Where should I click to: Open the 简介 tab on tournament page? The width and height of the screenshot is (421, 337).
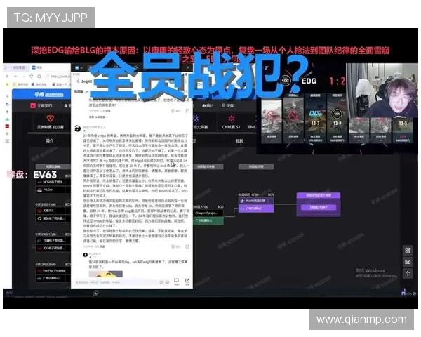(50, 141)
